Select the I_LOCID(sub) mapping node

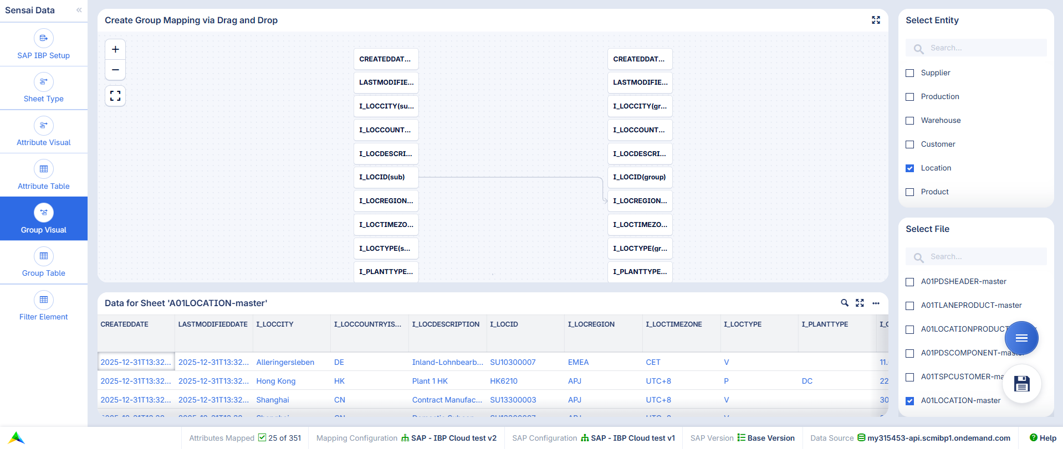tap(386, 177)
